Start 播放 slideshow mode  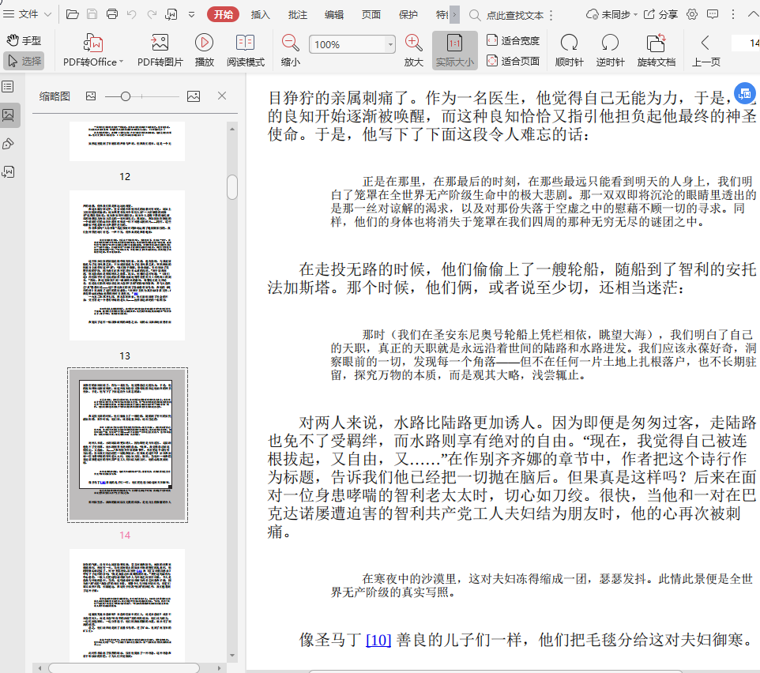coord(204,43)
